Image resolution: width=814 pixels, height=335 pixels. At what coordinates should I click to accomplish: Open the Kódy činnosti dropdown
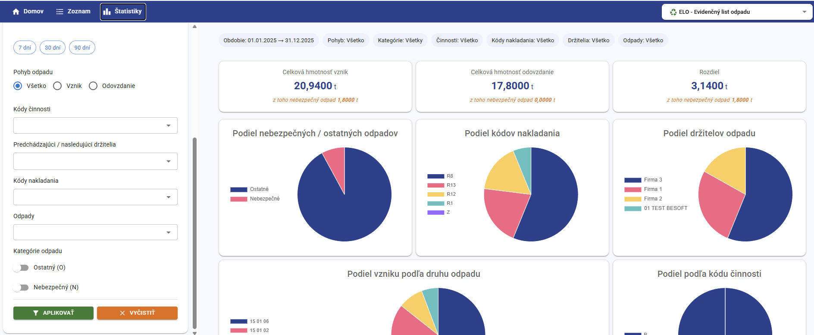[x=95, y=125]
